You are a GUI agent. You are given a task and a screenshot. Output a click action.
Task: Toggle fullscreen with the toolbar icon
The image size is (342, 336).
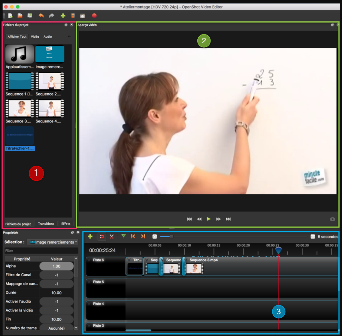[82, 16]
